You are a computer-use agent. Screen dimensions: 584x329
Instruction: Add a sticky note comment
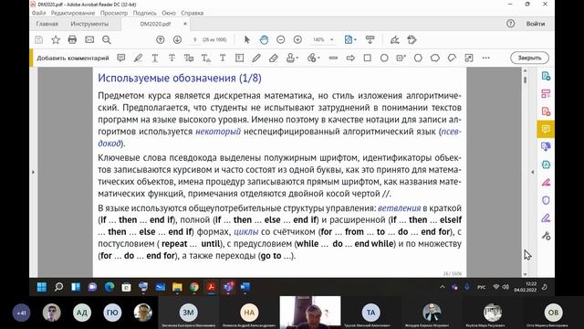point(121,58)
